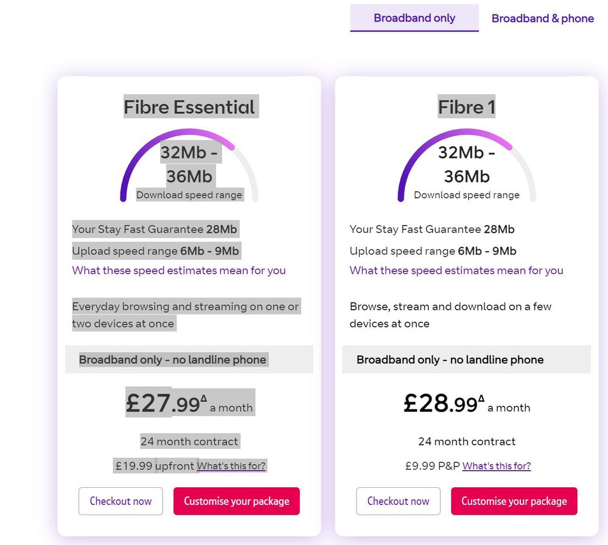Click Fibre Essential's 24 month contract text
This screenshot has height=545, width=608.
pos(189,442)
